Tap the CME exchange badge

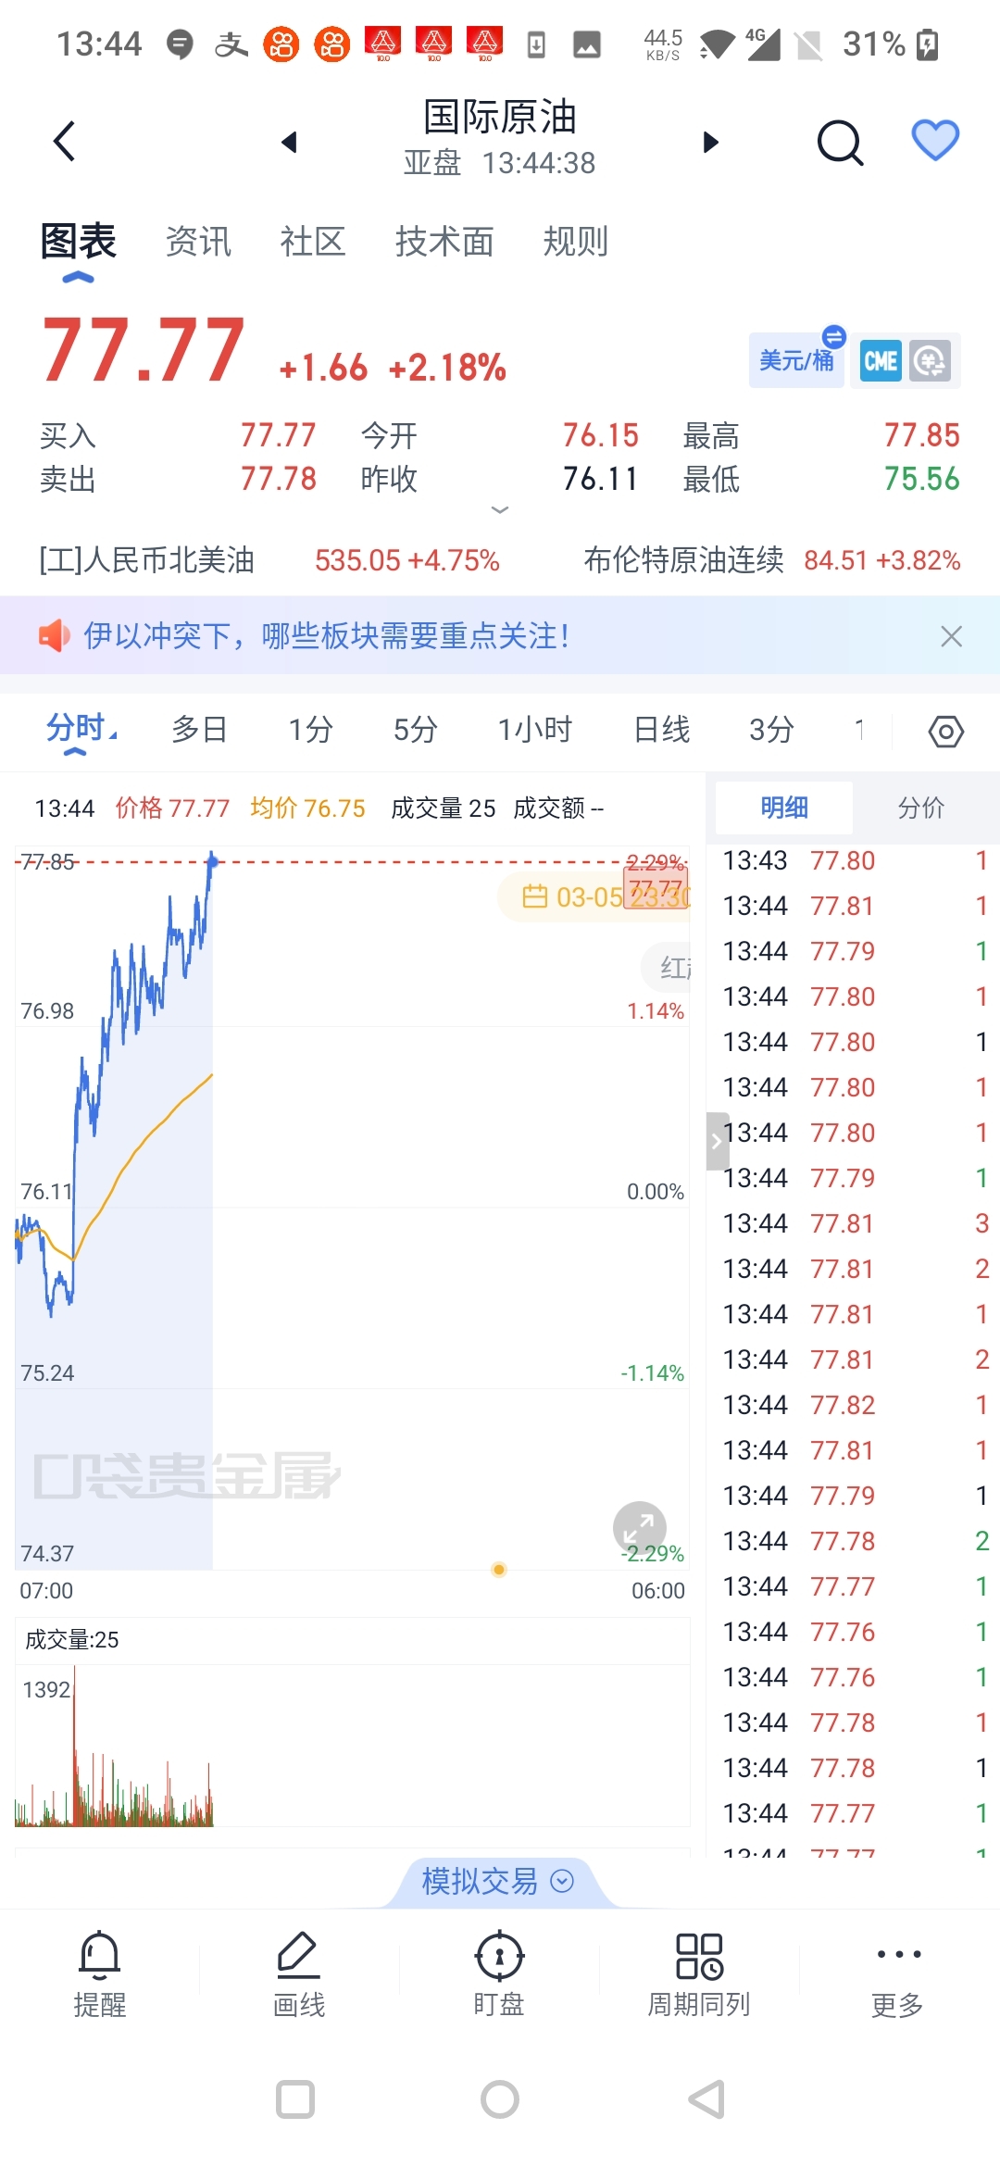(880, 360)
